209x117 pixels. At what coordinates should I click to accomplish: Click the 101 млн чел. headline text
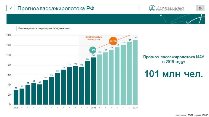[173, 74]
